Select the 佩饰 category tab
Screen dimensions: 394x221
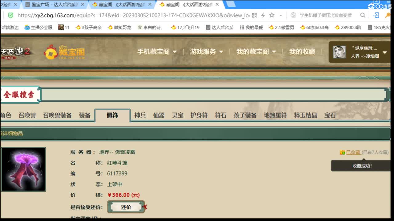(112, 115)
